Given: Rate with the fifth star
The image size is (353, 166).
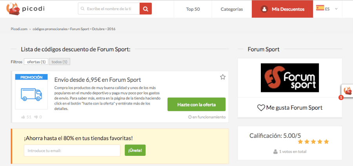Looking at the screenshot, I should pyautogui.click(x=326, y=142).
